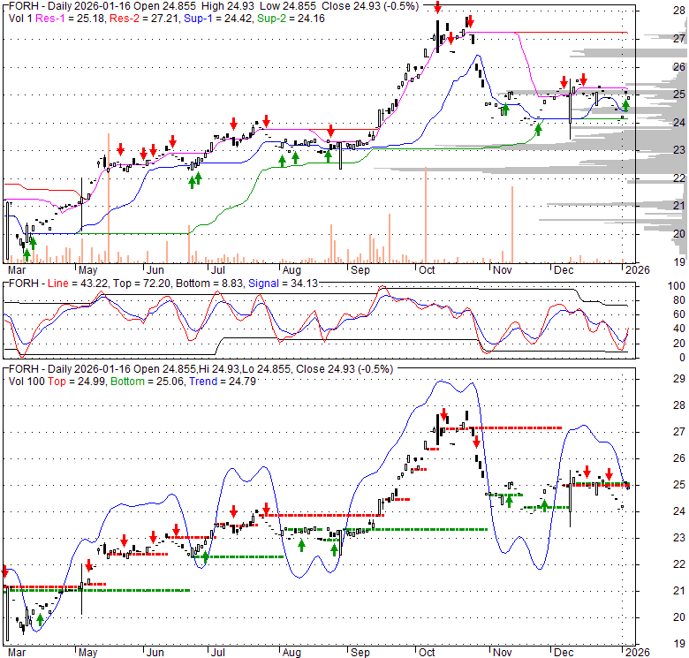The image size is (689, 658).
Task: Click the FORH Daily title of top chart
Action: click(49, 6)
